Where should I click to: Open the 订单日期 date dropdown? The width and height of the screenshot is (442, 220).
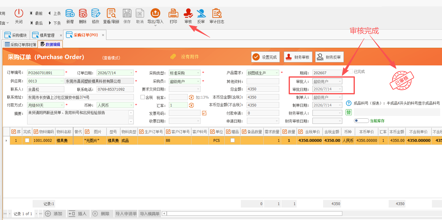pyautogui.click(x=131, y=73)
